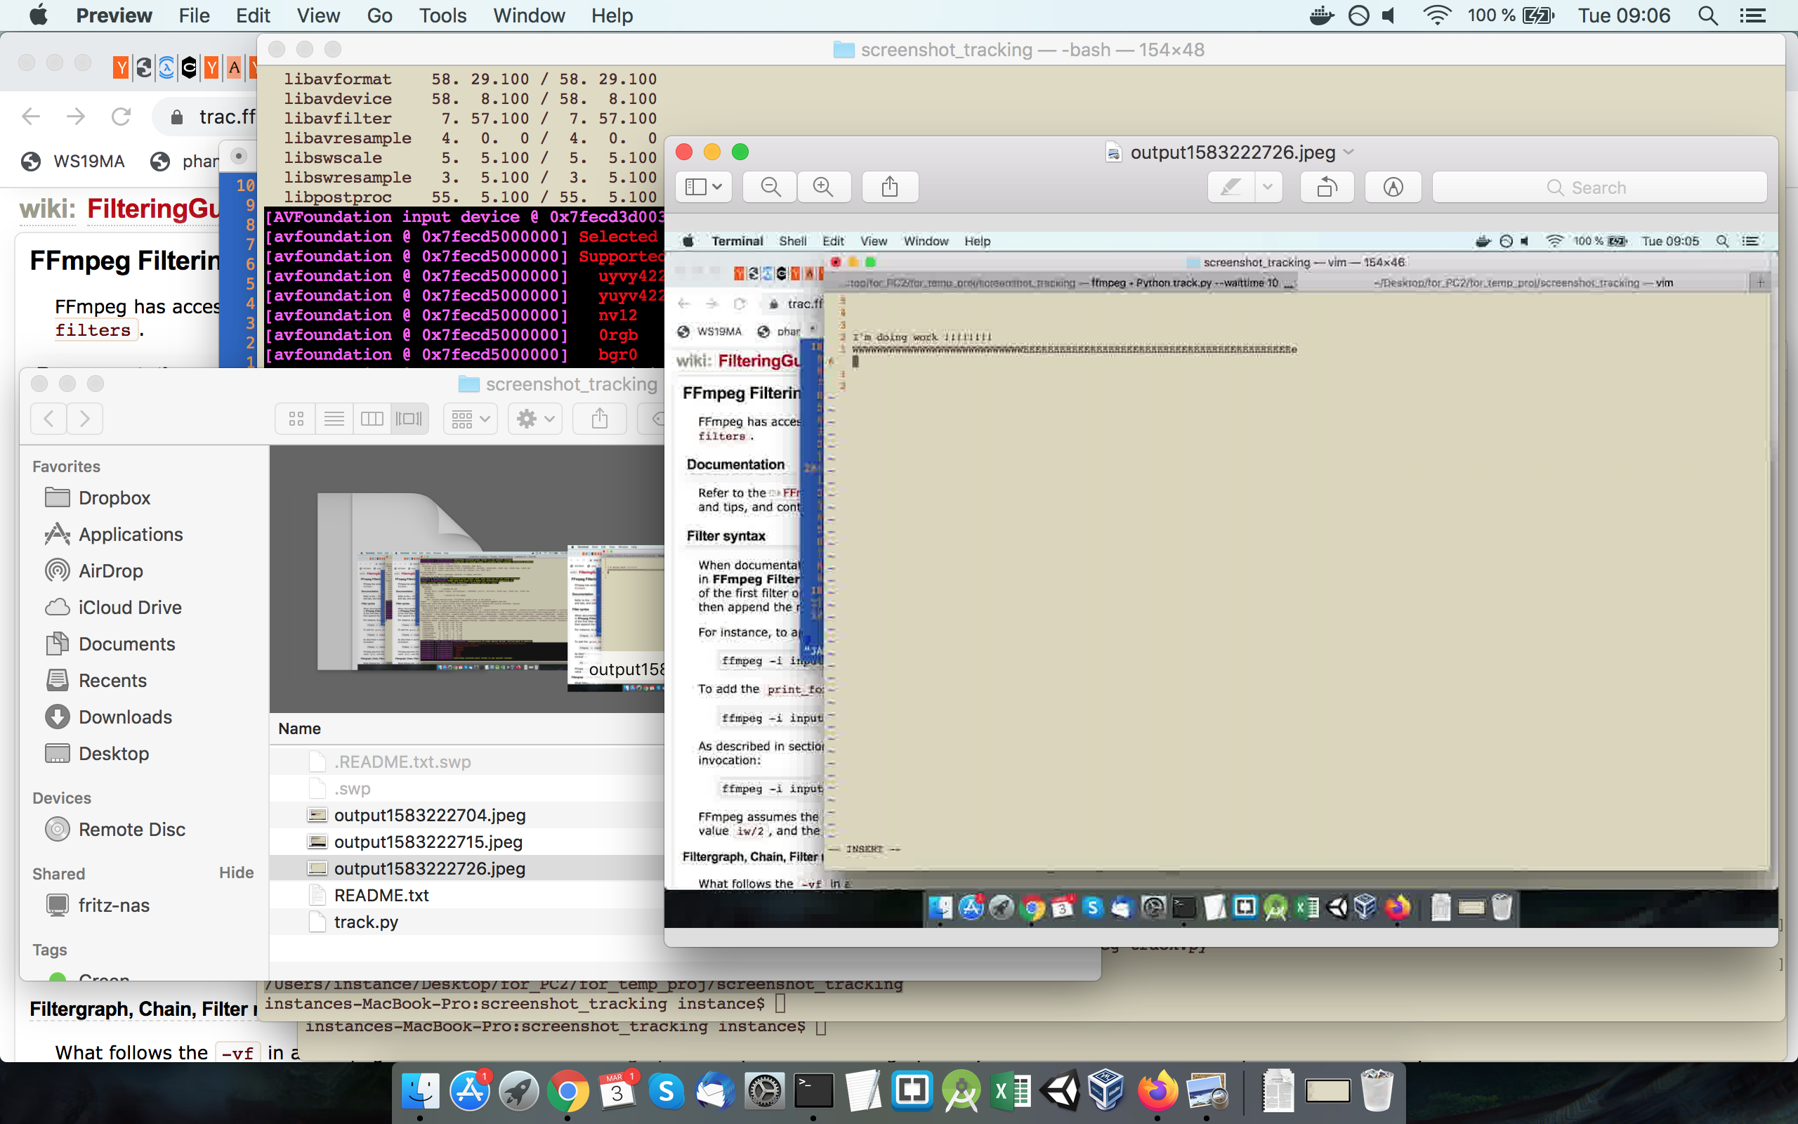Click the Highlight pen icon in Preview
Image resolution: width=1798 pixels, height=1124 pixels.
tap(1231, 188)
